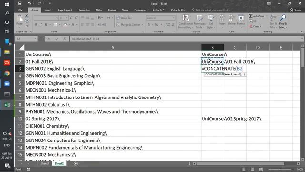Open the Clipboard pane dialog launcher
The image size is (305, 172).
click(x=31, y=32)
